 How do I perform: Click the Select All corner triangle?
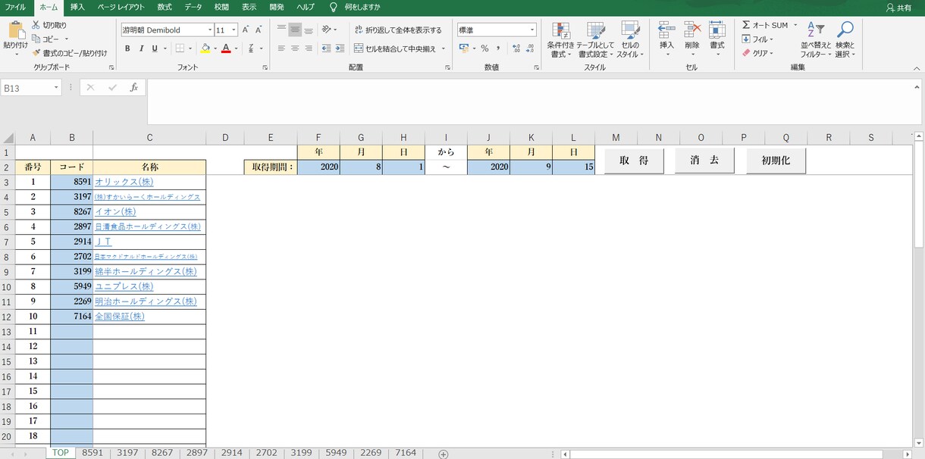pos(8,138)
